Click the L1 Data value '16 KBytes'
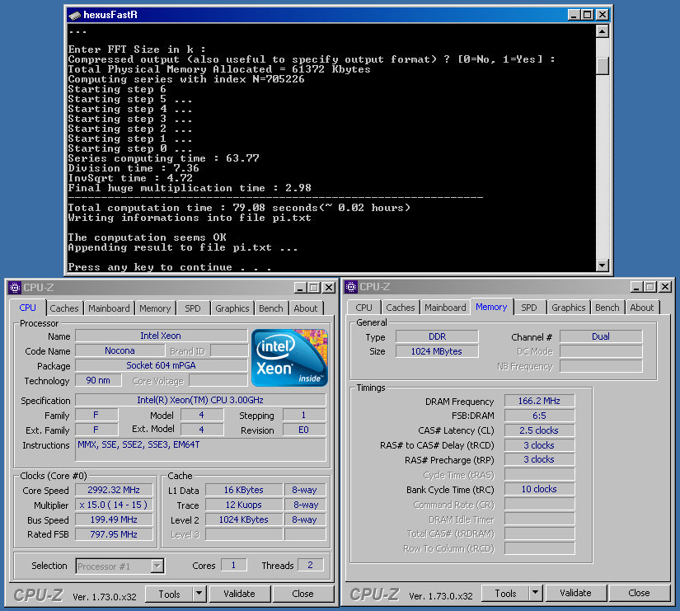 tap(244, 490)
